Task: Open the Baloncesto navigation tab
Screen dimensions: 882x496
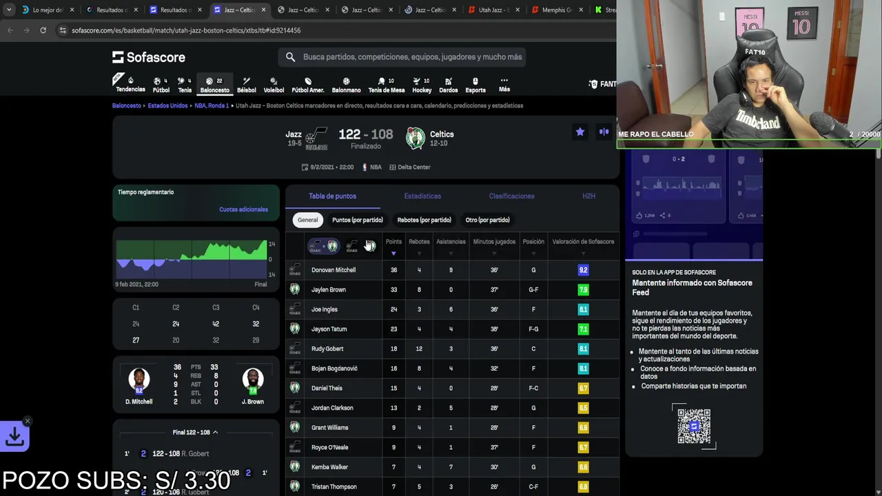Action: coord(214,85)
